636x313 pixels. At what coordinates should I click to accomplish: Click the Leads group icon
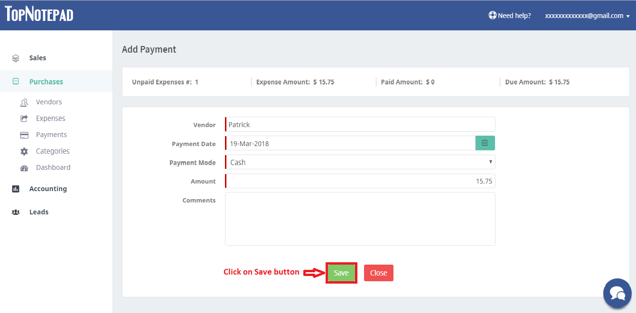16,212
